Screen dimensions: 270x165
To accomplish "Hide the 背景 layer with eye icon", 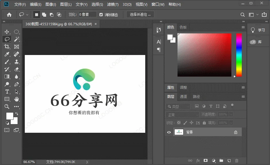I will click(x=169, y=132).
